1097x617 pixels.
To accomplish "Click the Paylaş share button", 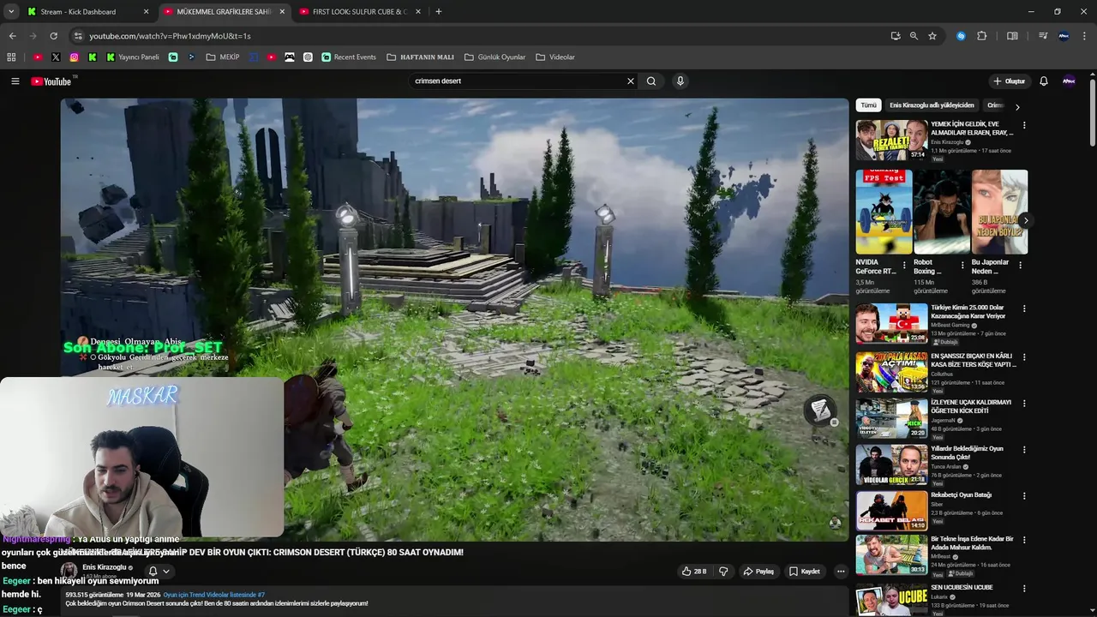I will (x=758, y=572).
